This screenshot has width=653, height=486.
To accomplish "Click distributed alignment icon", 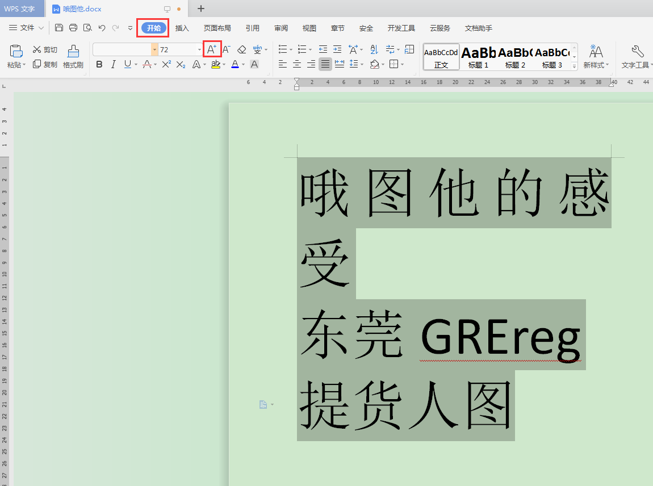I will point(340,64).
